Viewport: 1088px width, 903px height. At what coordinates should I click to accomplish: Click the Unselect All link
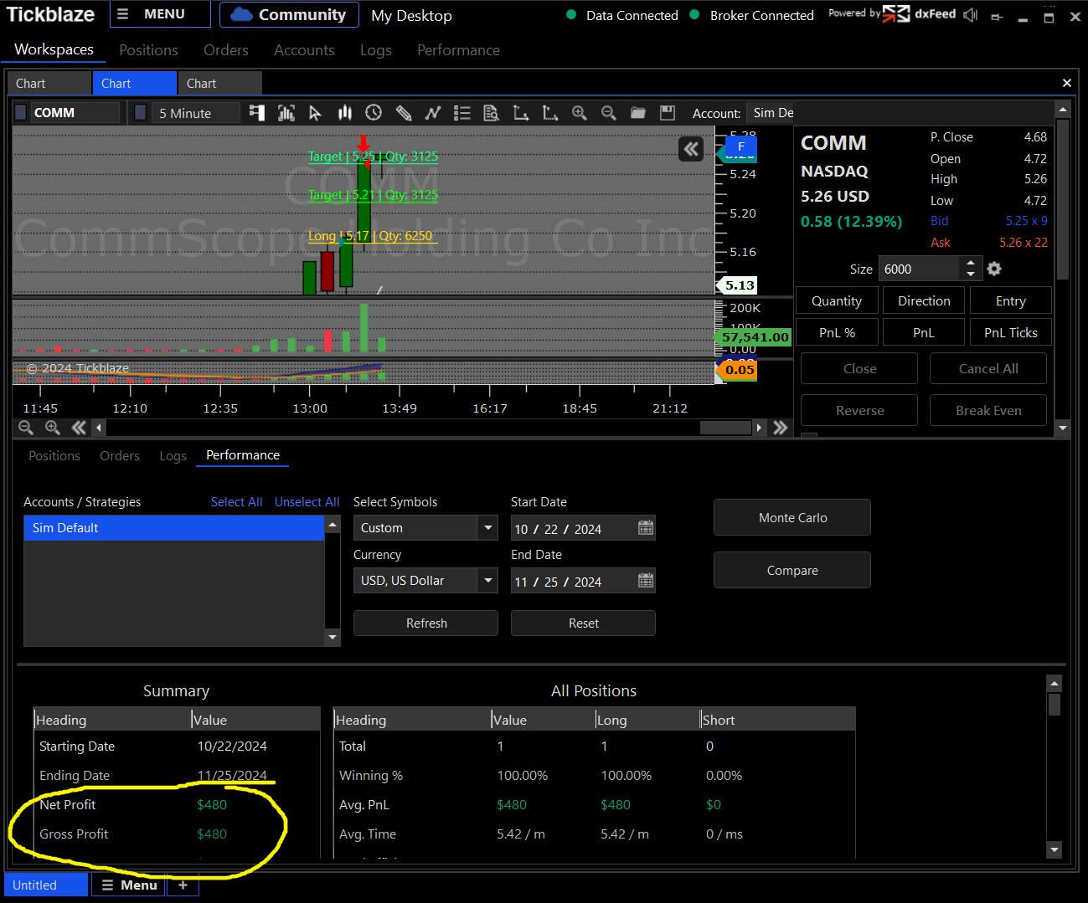pyautogui.click(x=307, y=502)
